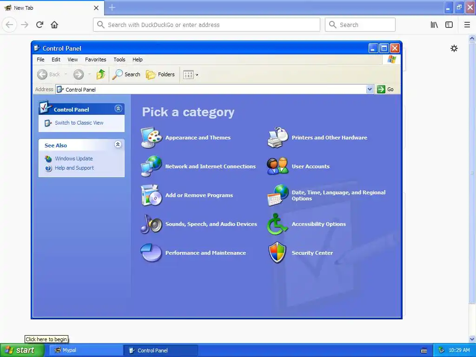
Task: Click User Accounts text link
Action: click(311, 166)
